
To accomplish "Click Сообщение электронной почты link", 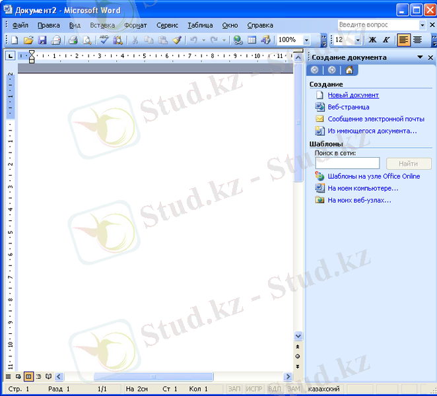I will click(376, 119).
